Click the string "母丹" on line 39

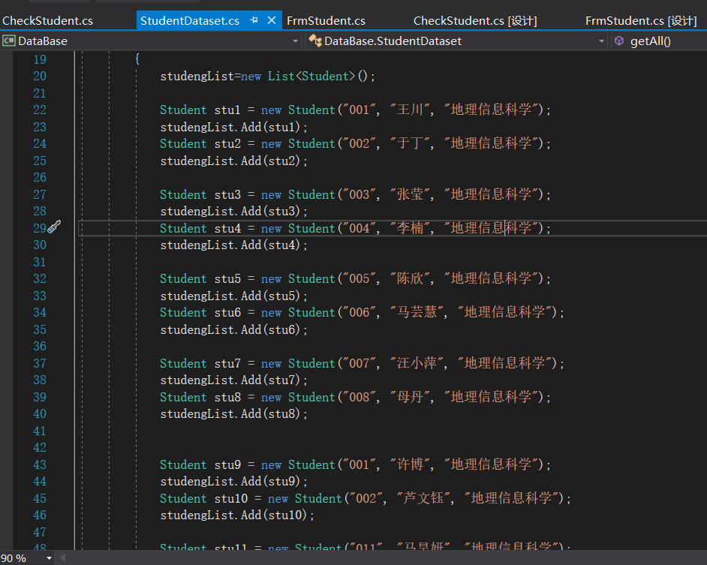tap(410, 397)
